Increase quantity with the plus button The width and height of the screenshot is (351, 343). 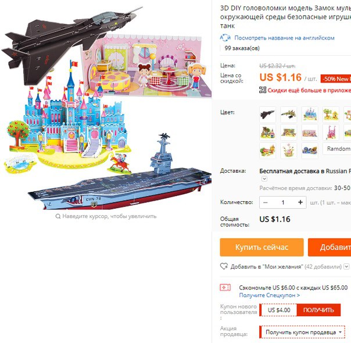pyautogui.click(x=300, y=202)
